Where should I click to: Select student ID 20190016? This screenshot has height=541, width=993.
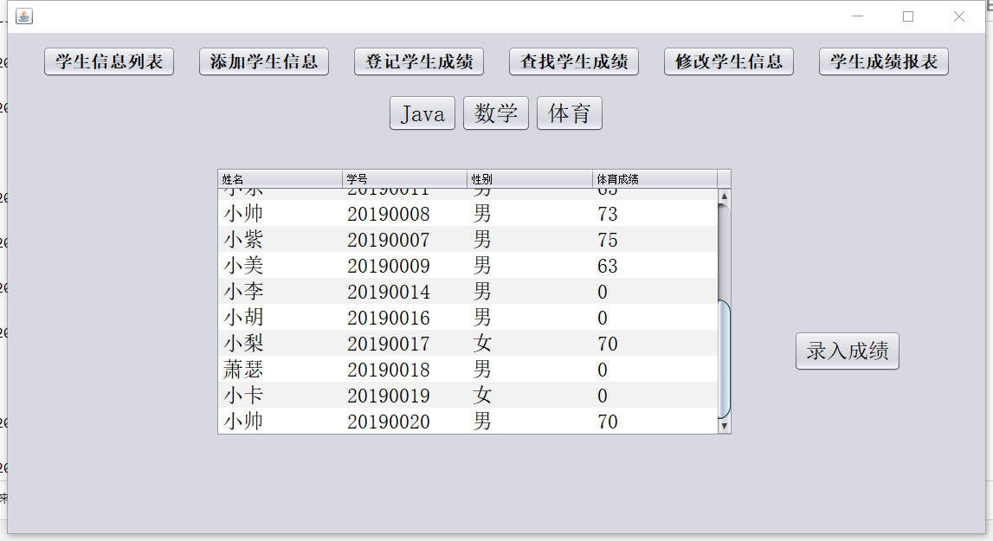click(388, 318)
